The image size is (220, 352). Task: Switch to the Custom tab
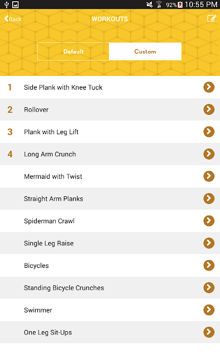tap(145, 51)
